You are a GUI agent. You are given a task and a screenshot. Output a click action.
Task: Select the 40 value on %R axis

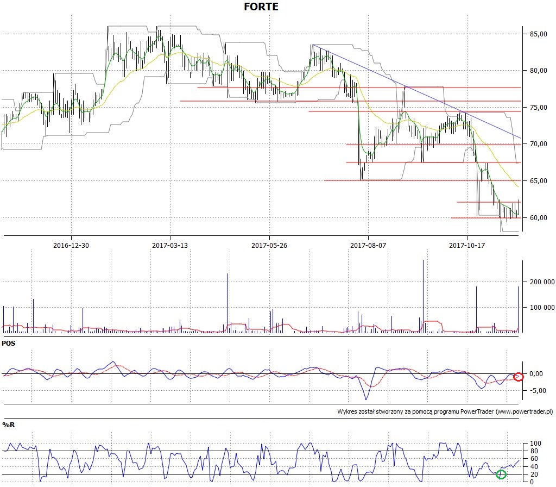tap(534, 467)
